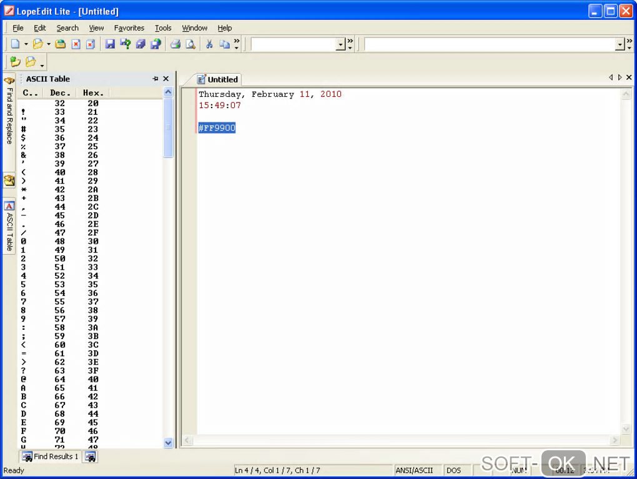Viewport: 637px width, 479px height.
Task: Select the ASCII Table side tab
Action: [x=9, y=226]
